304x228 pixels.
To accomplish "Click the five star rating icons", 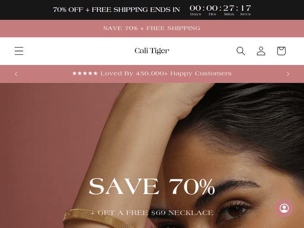I will [x=85, y=73].
